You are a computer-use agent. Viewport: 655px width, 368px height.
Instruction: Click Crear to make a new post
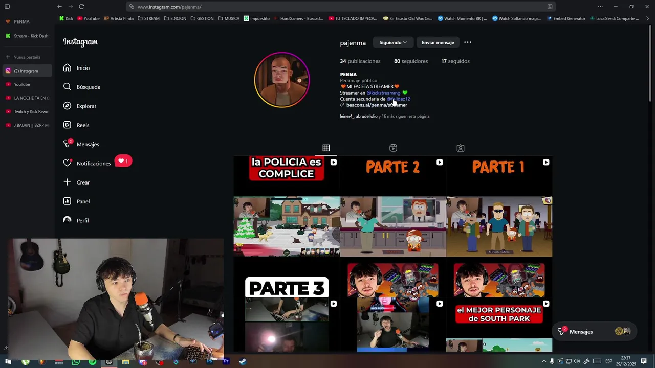click(76, 182)
